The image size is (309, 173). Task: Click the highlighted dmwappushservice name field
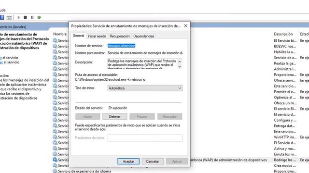click(121, 46)
